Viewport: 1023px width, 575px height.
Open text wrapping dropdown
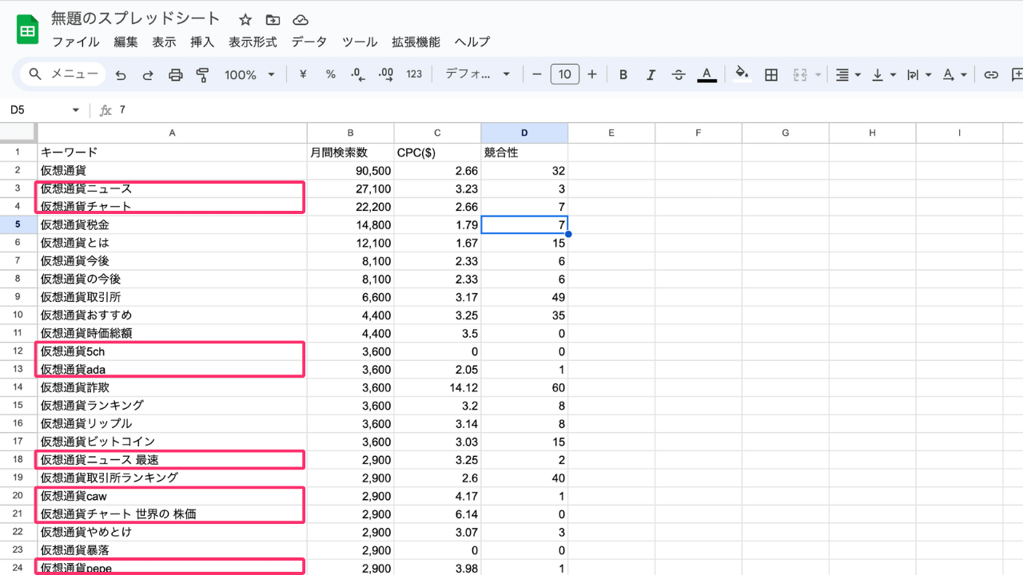coord(919,74)
